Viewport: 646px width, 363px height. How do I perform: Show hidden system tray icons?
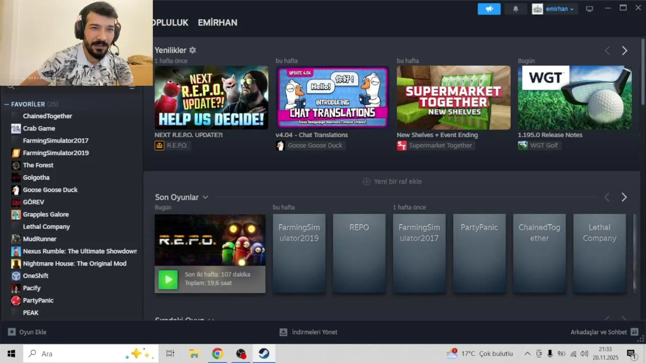pyautogui.click(x=527, y=353)
